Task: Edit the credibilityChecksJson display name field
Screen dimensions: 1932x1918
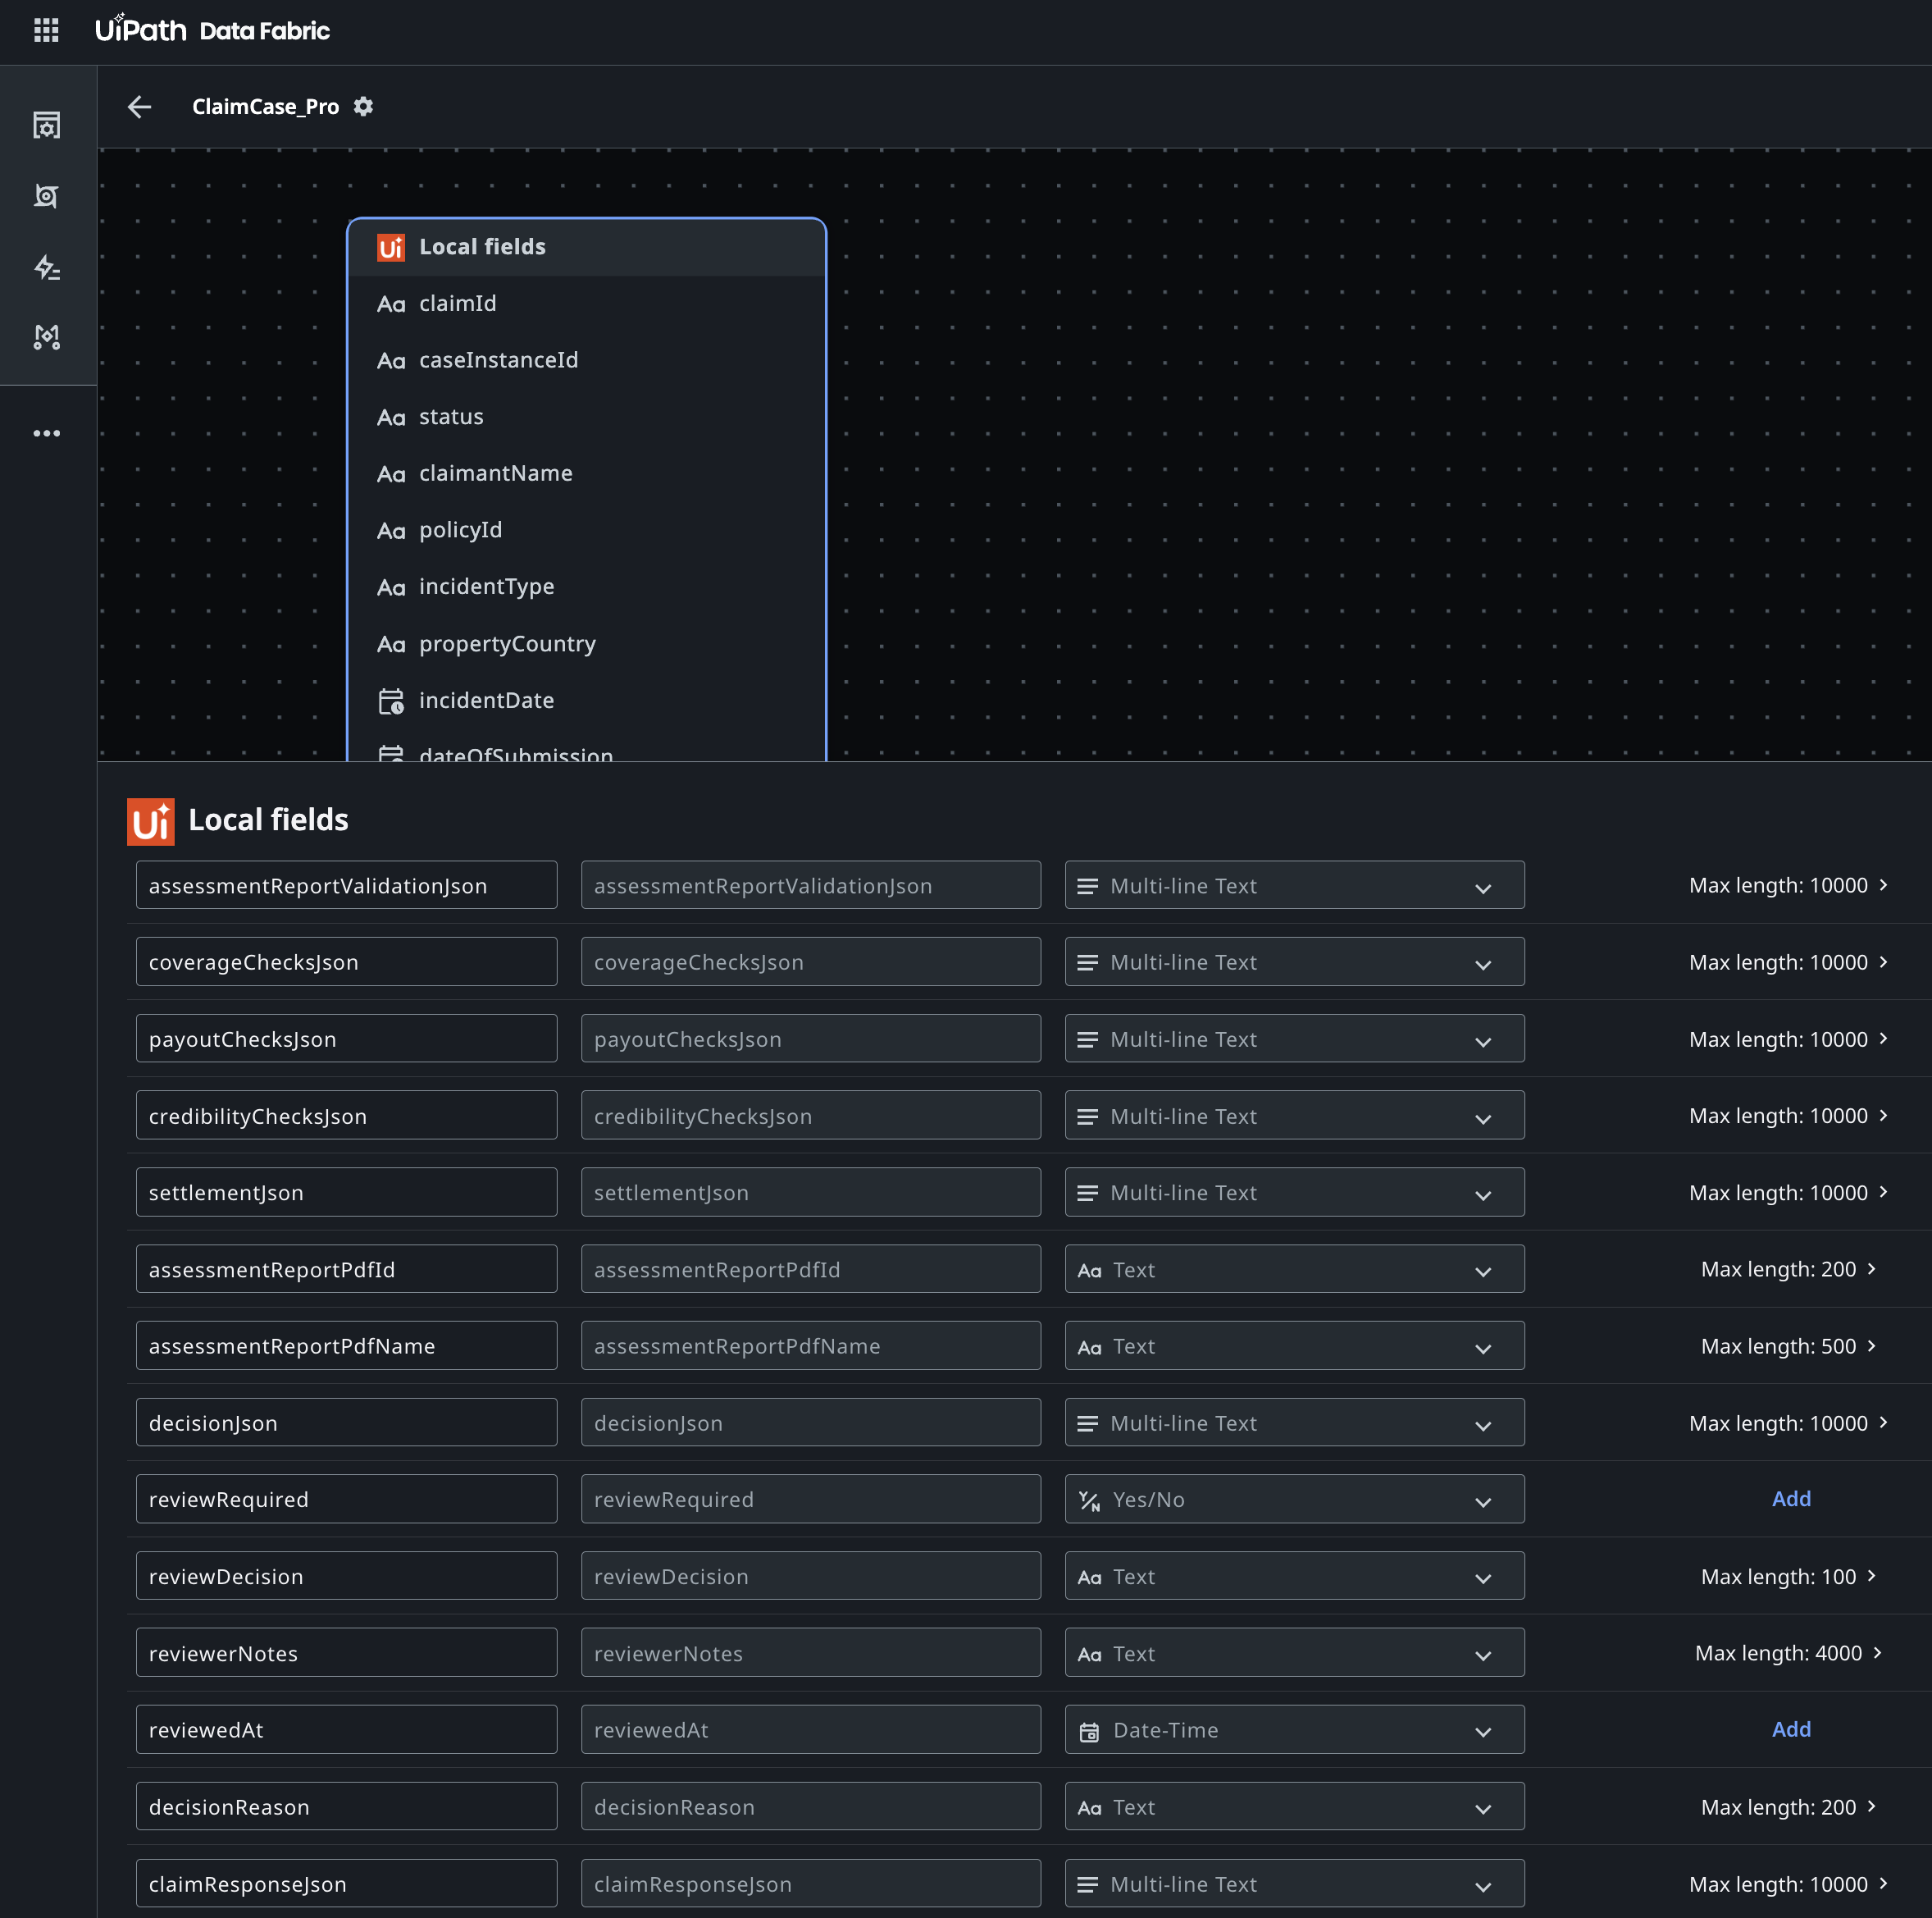Action: pyautogui.click(x=811, y=1116)
